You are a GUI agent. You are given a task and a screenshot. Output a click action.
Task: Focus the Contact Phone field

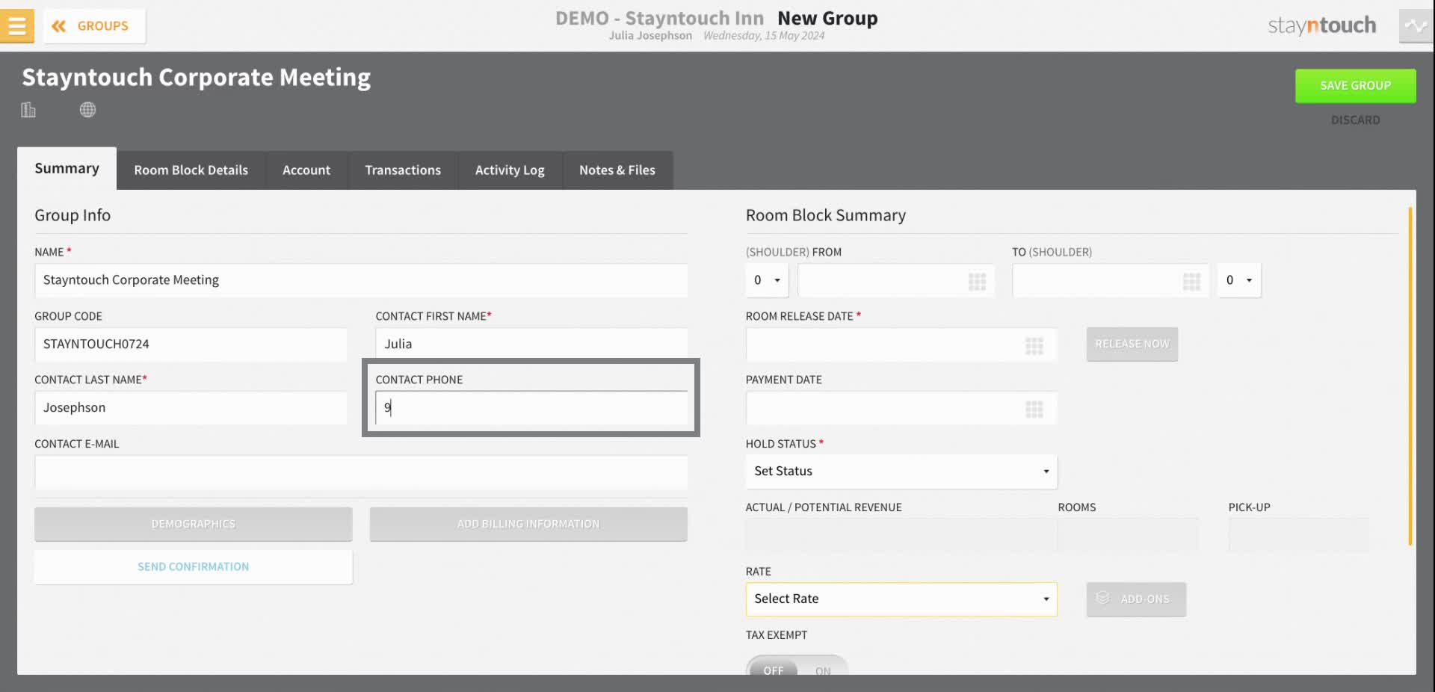531,408
